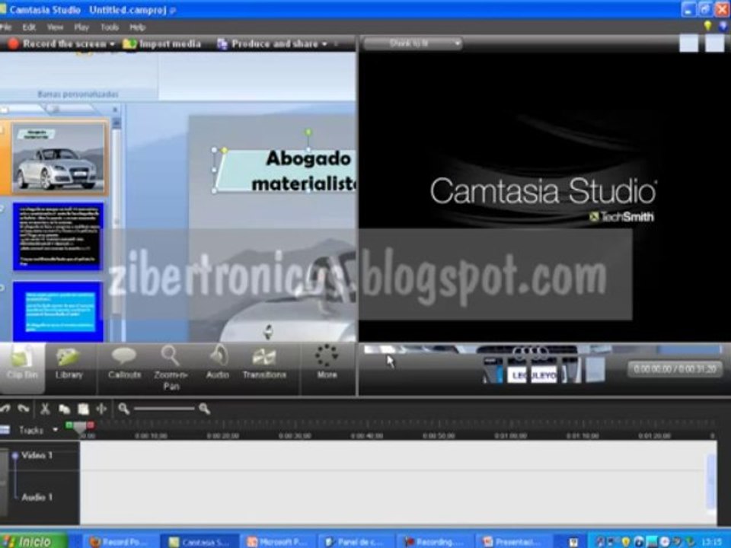731x548 pixels.
Task: Switch to Presentaci... taskbar item
Action: pos(512,541)
